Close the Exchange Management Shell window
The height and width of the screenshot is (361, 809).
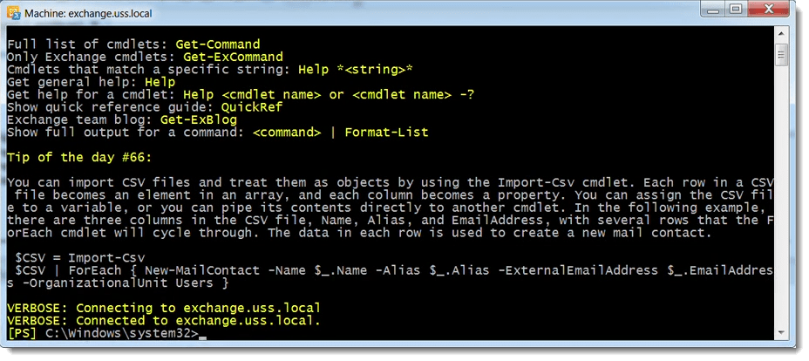pyautogui.click(x=768, y=10)
